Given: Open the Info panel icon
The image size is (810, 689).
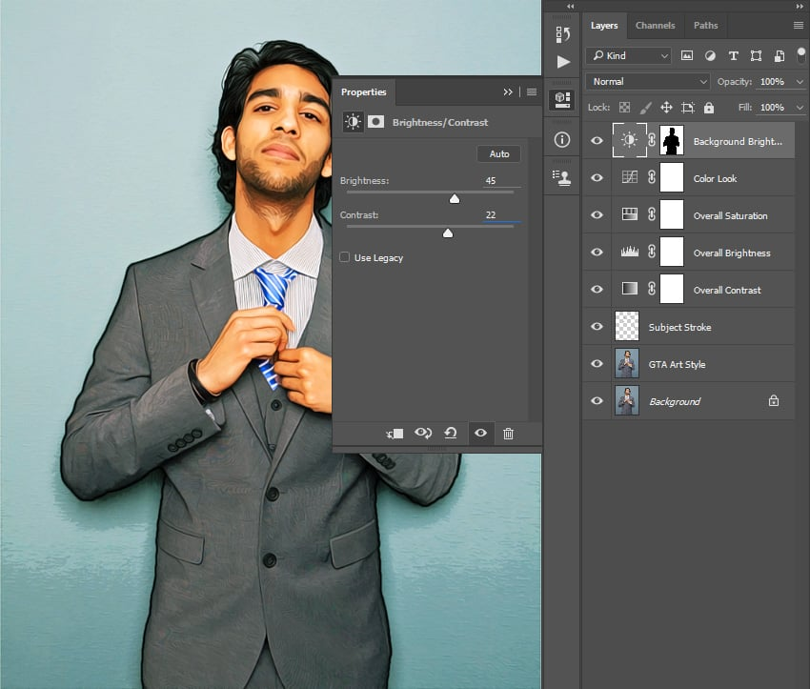Looking at the screenshot, I should tap(562, 139).
